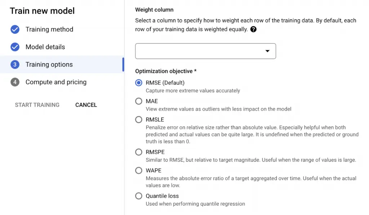The width and height of the screenshot is (369, 215).
Task: Click inside the Weight column select box
Action: click(x=205, y=51)
